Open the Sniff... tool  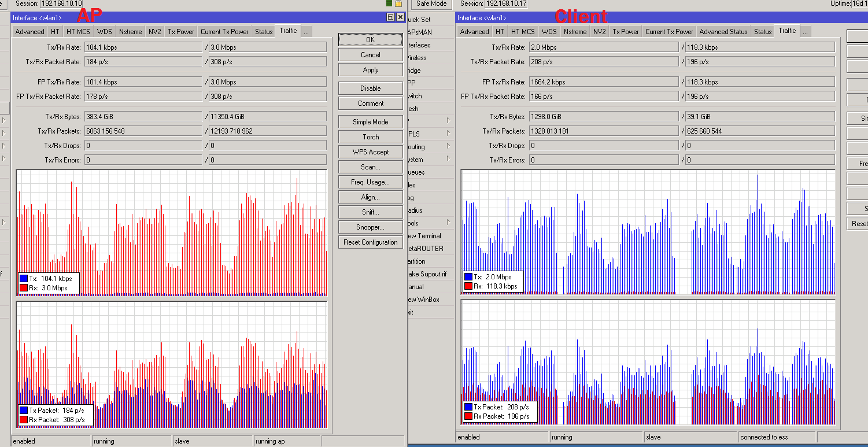(x=371, y=212)
